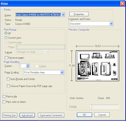Enable Auto-Rotate and Center

(x=8, y=79)
